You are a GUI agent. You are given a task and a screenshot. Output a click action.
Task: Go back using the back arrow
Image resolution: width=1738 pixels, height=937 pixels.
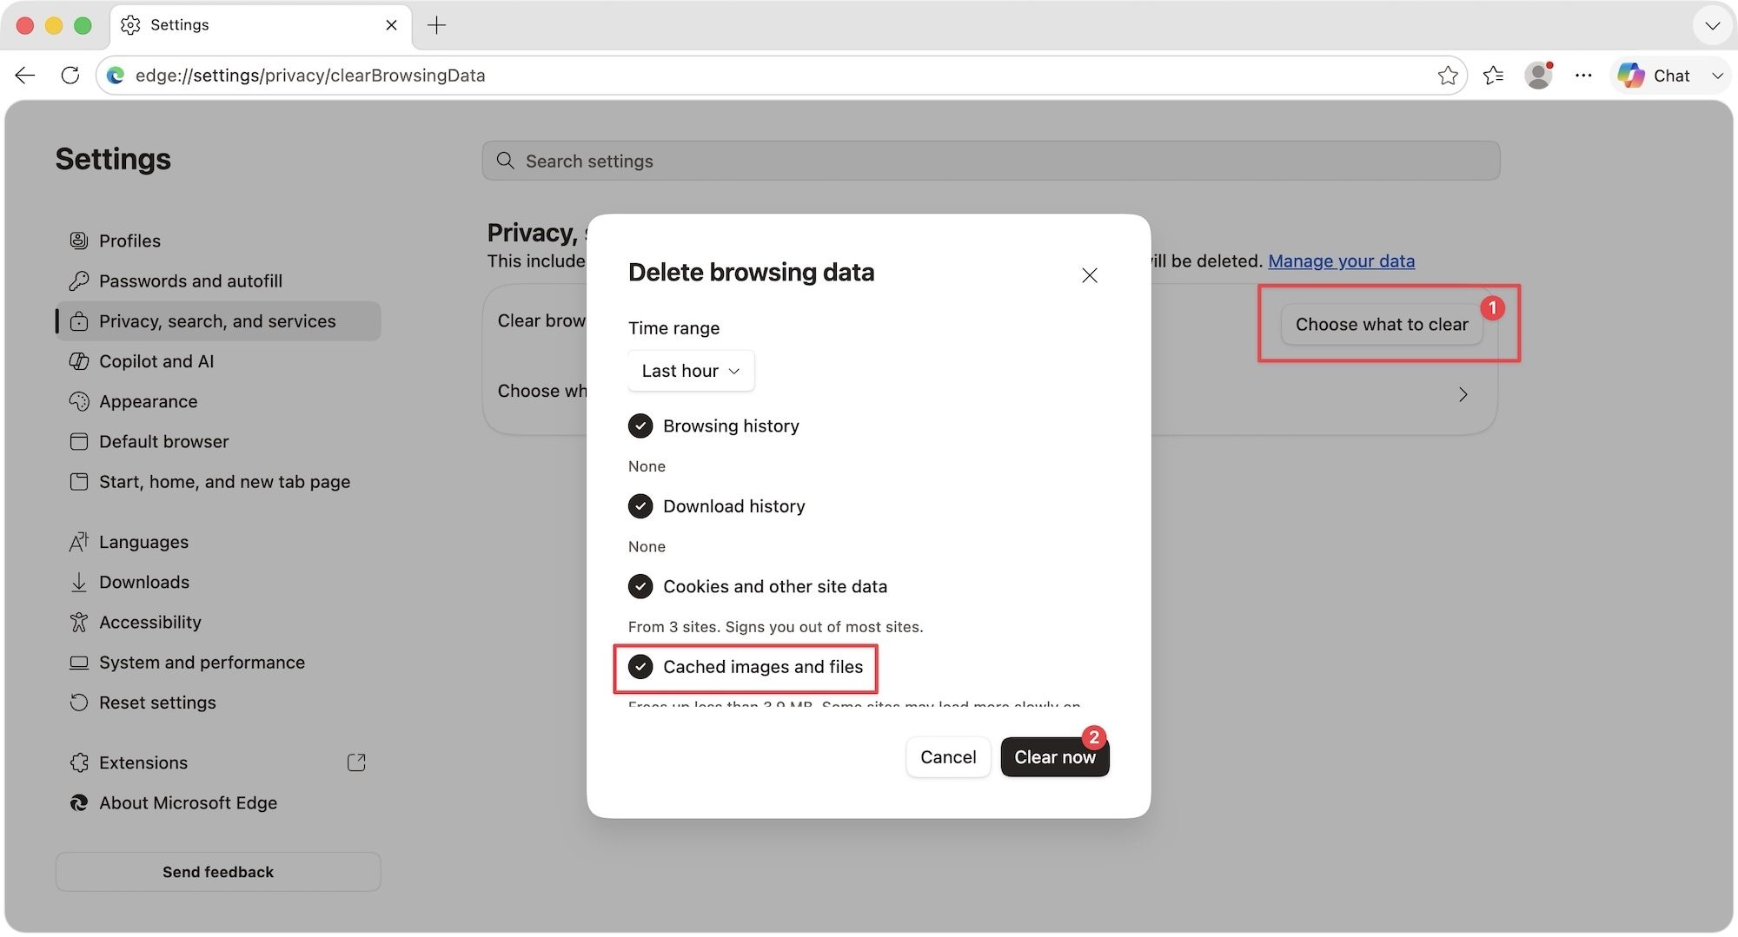[25, 76]
